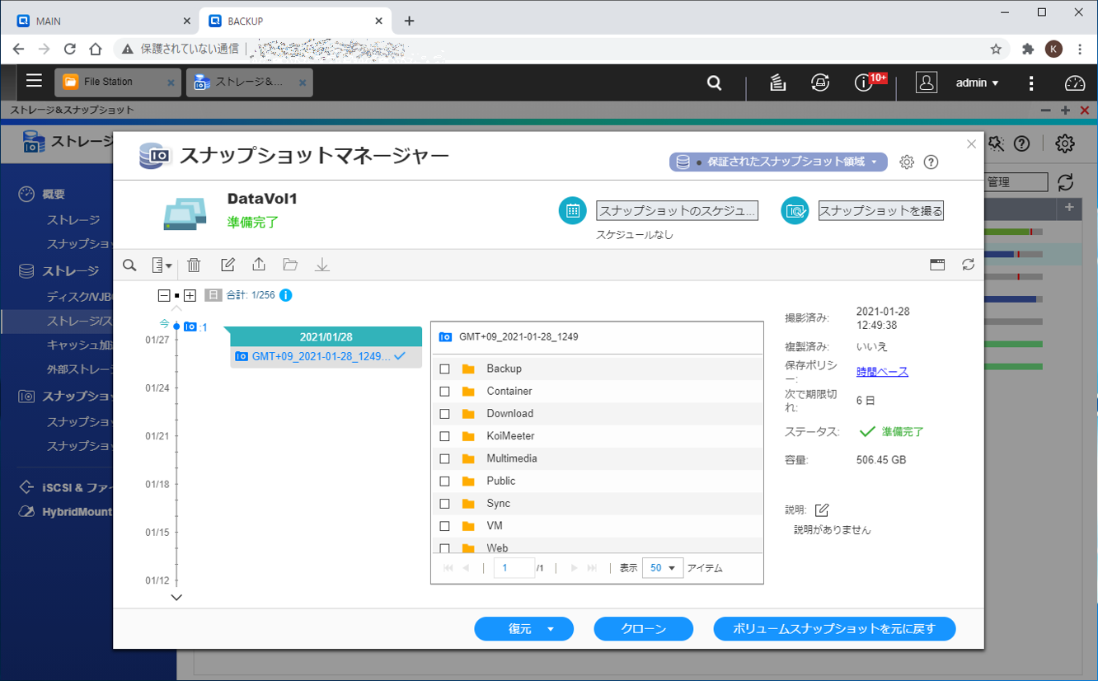Refresh the snapshot list in the manager
Image resolution: width=1098 pixels, height=681 pixels.
point(968,265)
